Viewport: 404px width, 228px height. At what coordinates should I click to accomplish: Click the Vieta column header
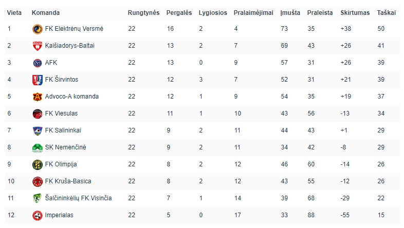(x=14, y=13)
